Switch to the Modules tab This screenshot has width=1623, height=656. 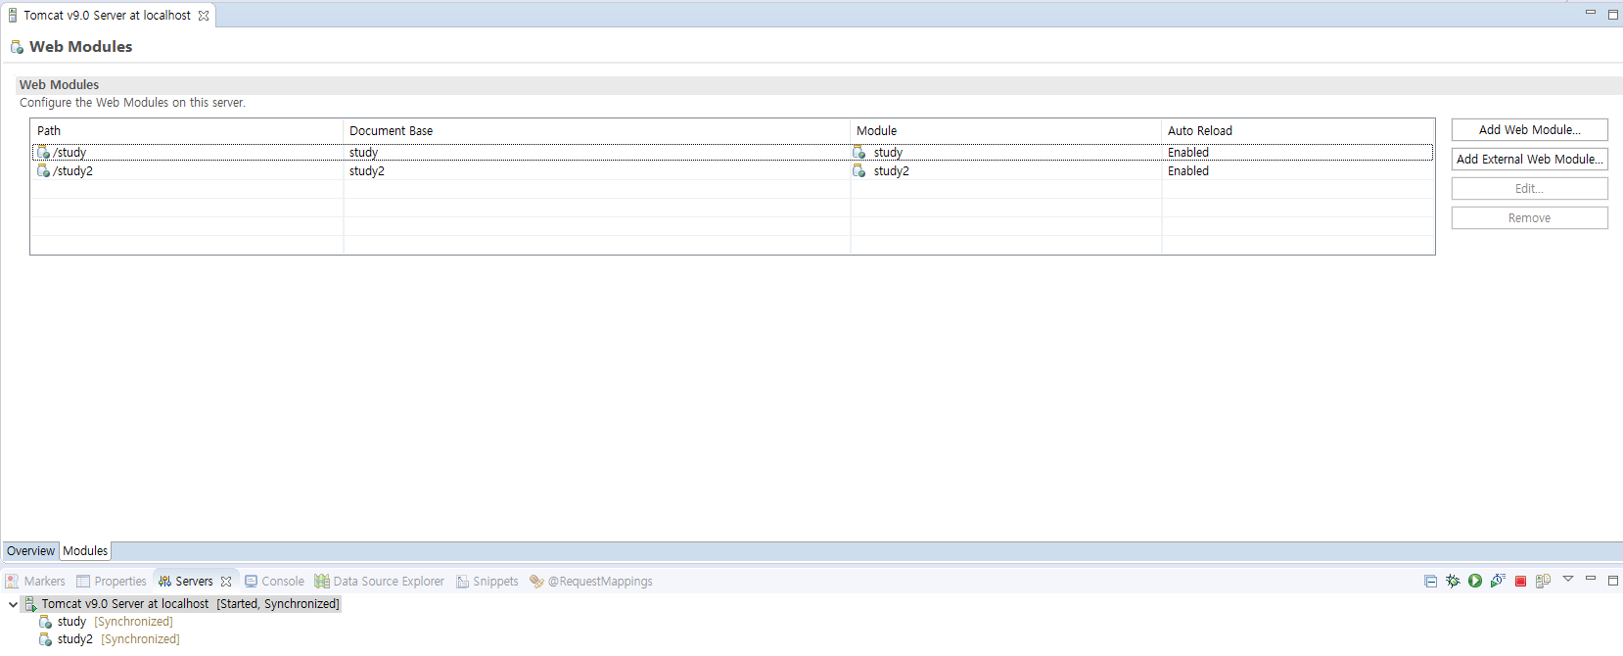point(85,551)
